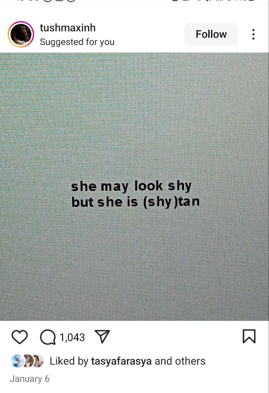View others who liked the post
269x393 pixels.
tap(190, 361)
